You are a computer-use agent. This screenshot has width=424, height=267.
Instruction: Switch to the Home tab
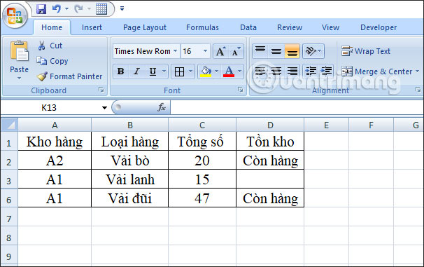click(52, 27)
